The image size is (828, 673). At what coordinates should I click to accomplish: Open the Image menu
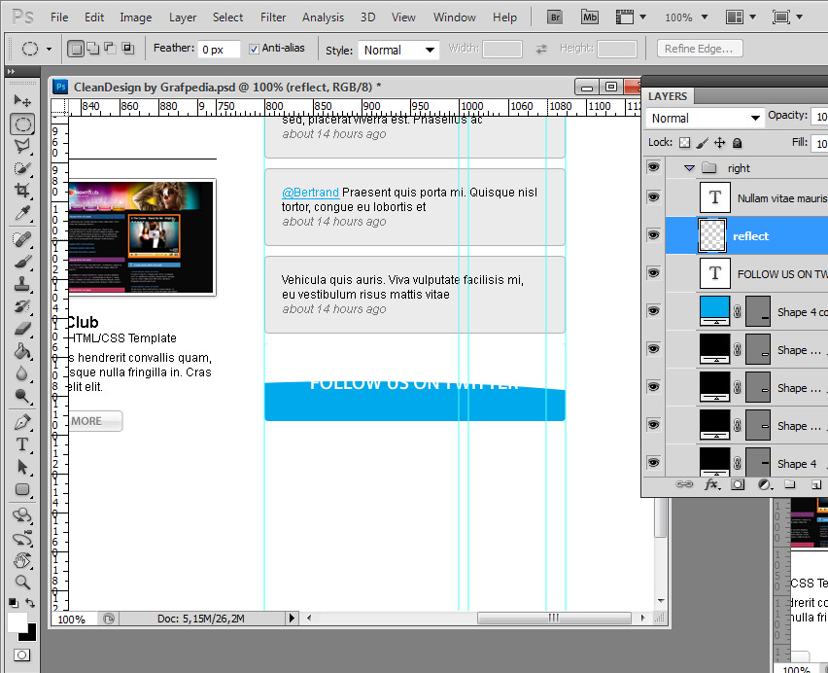[x=136, y=18]
